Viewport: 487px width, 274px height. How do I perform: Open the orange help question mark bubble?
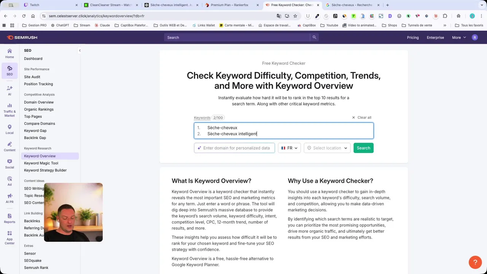(475, 262)
